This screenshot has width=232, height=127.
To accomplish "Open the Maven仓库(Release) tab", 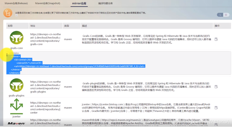I will pos(16,3).
